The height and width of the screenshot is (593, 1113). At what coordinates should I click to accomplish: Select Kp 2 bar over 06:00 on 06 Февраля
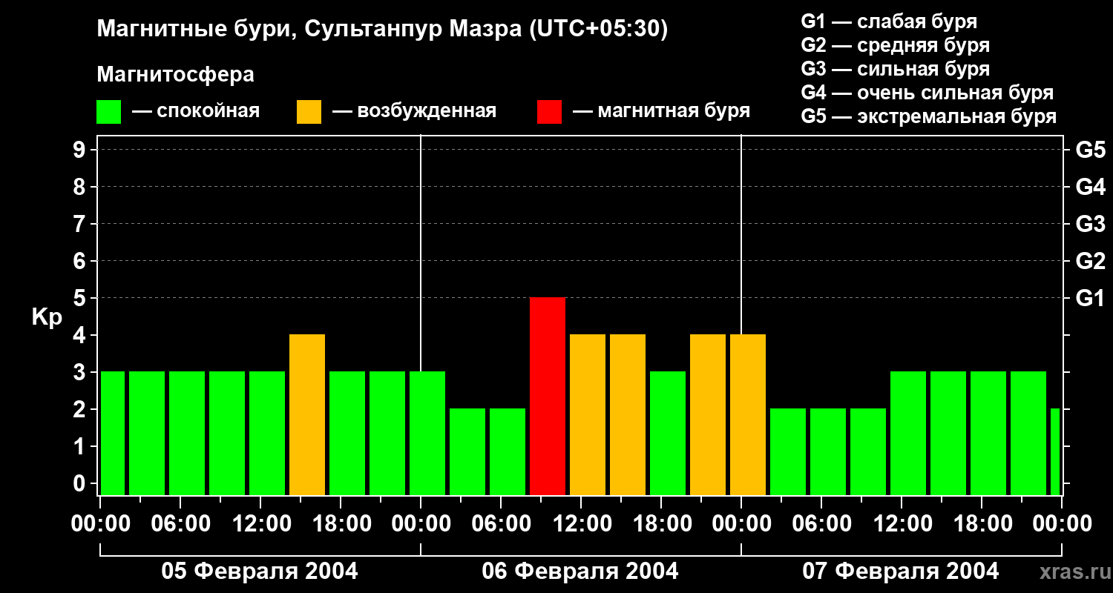[508, 452]
